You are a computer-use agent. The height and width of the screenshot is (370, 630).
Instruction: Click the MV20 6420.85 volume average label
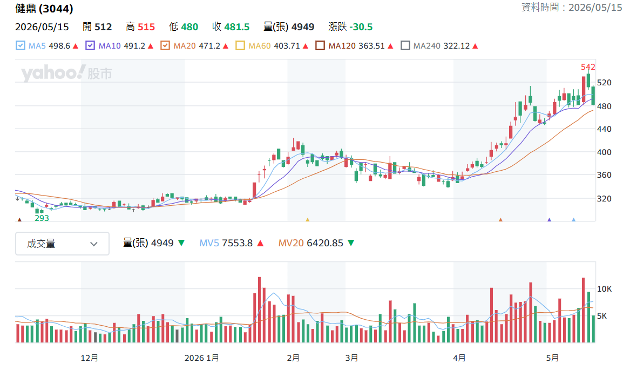311,243
